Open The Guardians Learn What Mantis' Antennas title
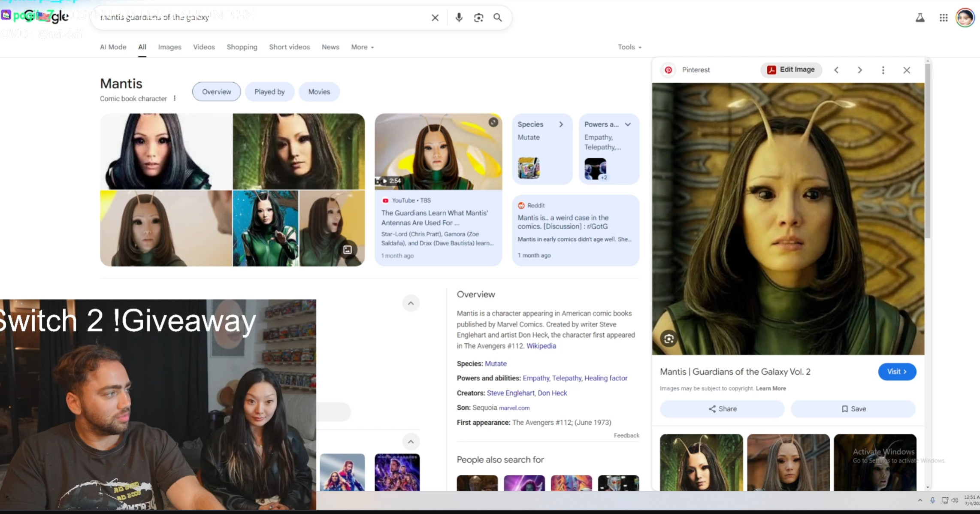980x514 pixels. (x=434, y=218)
